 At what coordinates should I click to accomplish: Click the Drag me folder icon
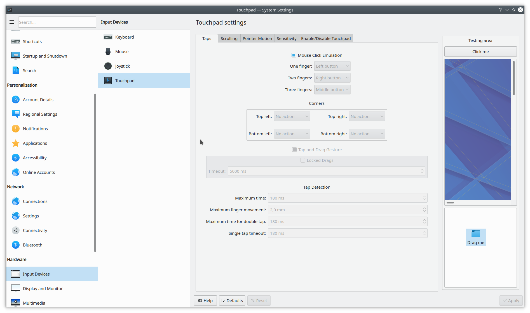tap(476, 233)
